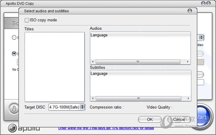Minimize the Apollo DVD Copy main window
The image size is (216, 135).
pos(203,3)
